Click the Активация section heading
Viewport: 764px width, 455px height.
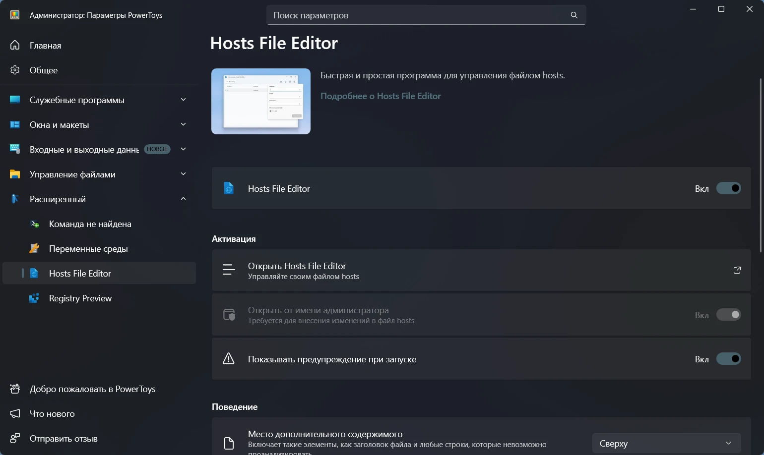coord(234,239)
